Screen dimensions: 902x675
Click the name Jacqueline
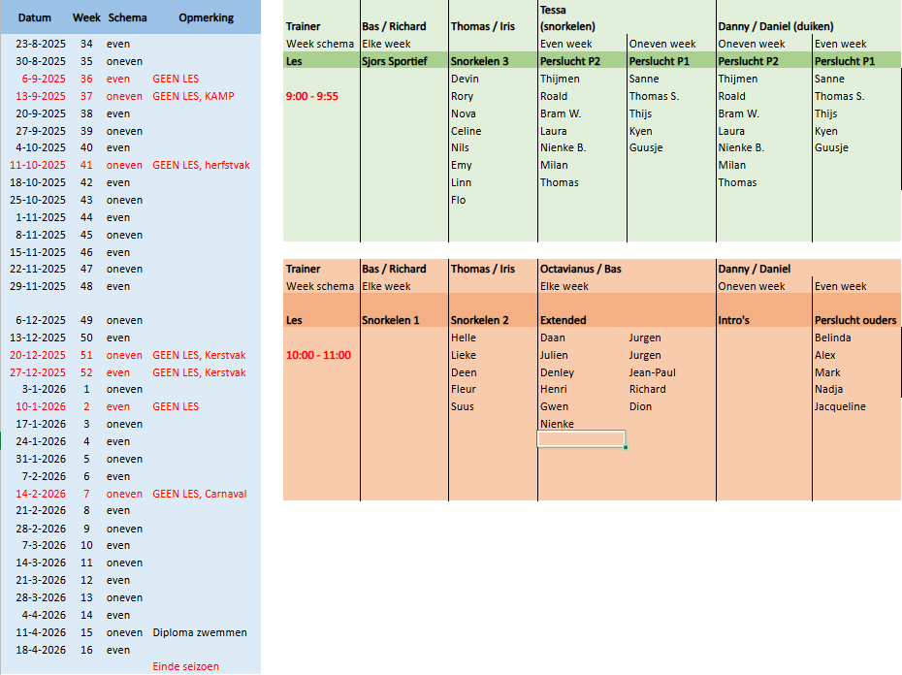tap(840, 406)
